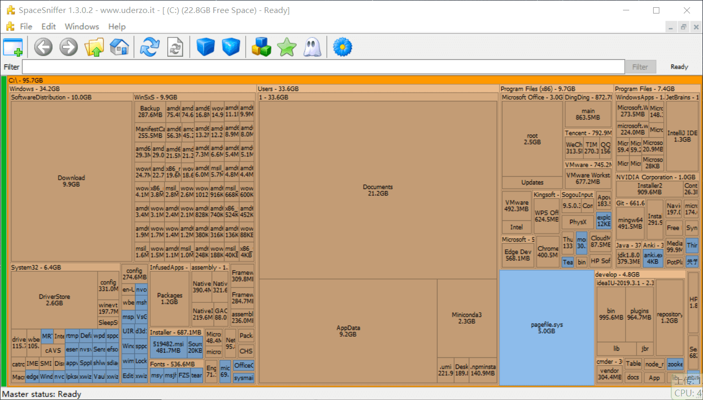The image size is (703, 400).
Task: Open the Windows menu
Action: (x=82, y=26)
